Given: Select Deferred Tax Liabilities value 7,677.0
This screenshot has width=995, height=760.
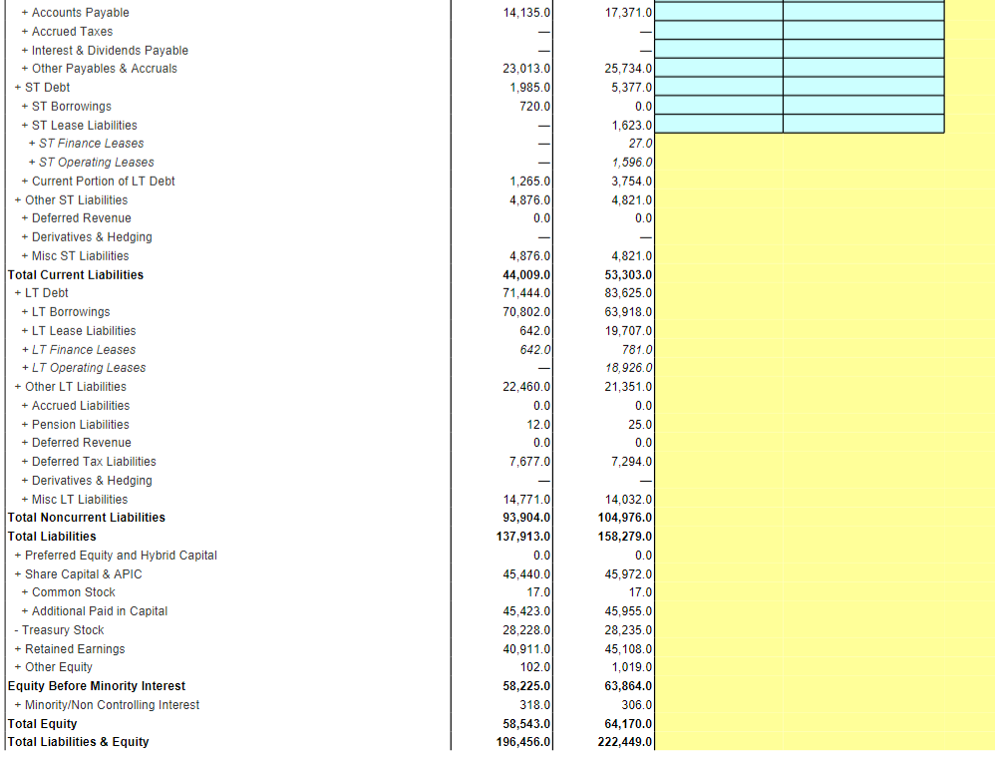Looking at the screenshot, I should point(529,462).
